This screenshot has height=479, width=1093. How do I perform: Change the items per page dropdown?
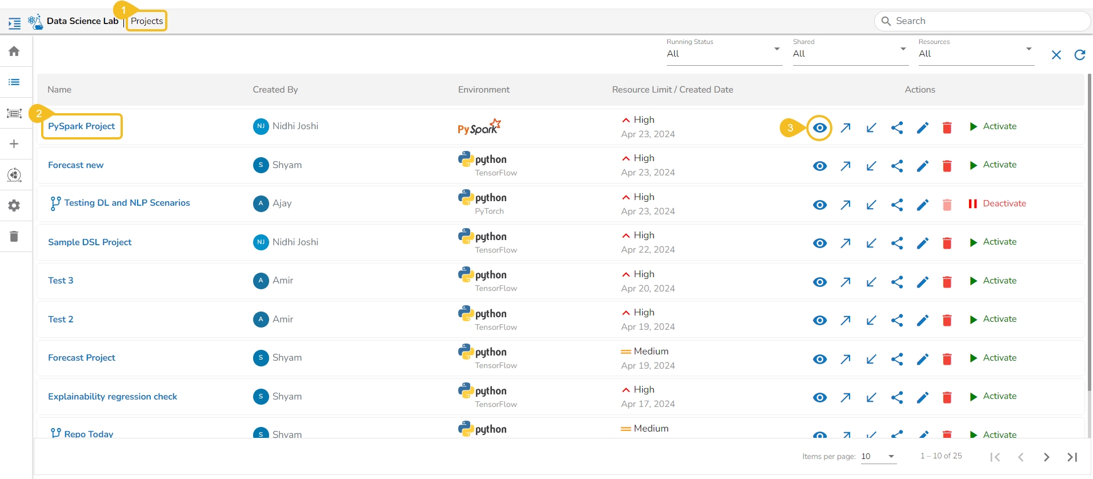(x=878, y=456)
